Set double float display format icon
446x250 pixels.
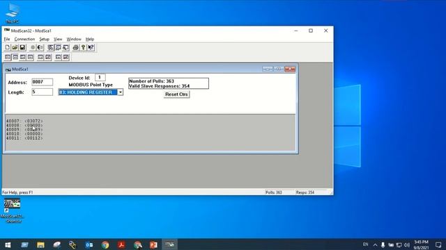(59, 57)
